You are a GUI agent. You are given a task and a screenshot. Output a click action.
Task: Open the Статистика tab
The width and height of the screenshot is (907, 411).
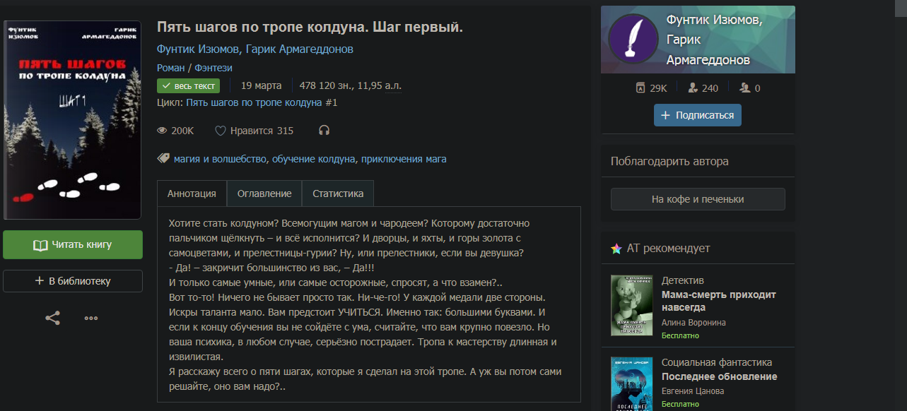pos(338,193)
